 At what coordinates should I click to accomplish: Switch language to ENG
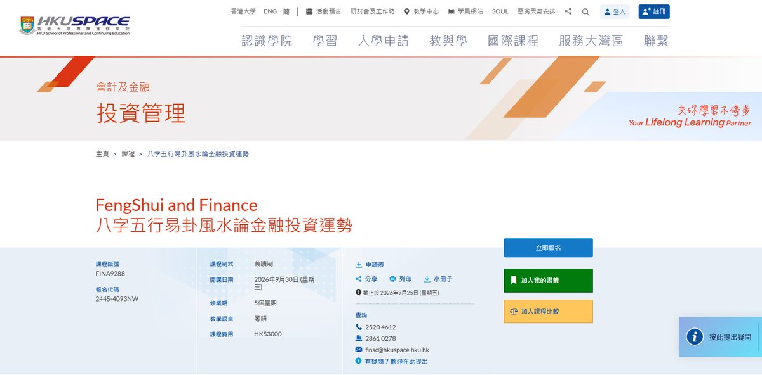(270, 11)
